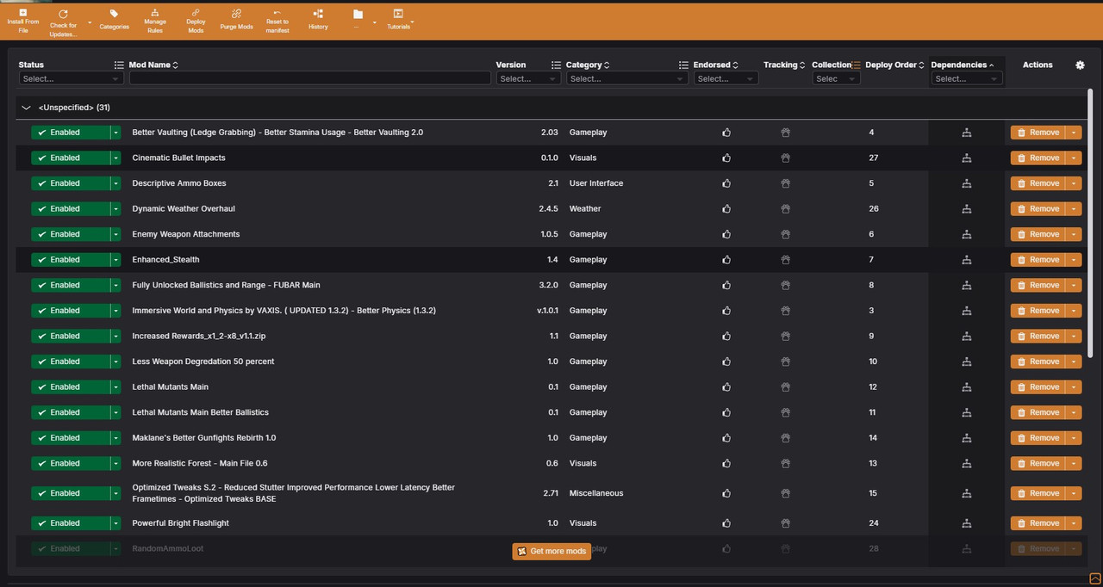The image size is (1103, 587).
Task: Click User Interface category of Descriptive Ammo Boxes
Action: (596, 183)
